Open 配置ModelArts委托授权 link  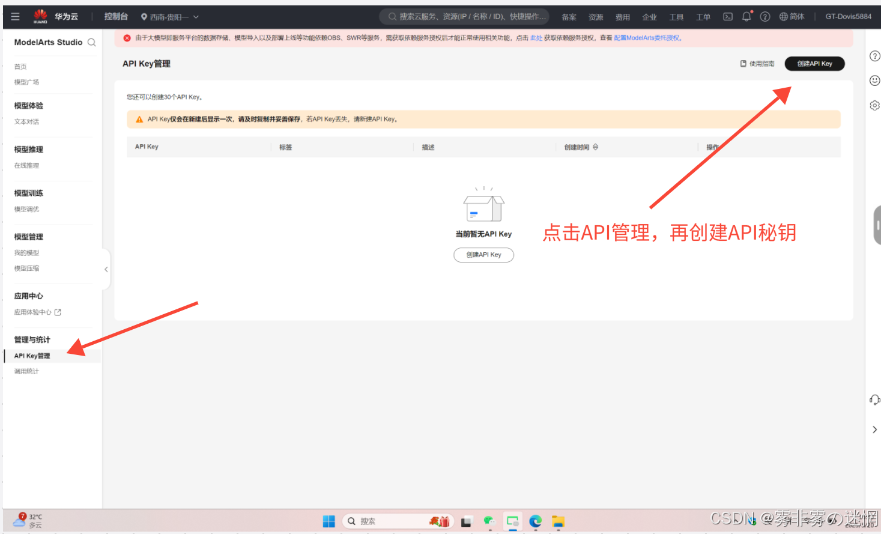click(647, 38)
